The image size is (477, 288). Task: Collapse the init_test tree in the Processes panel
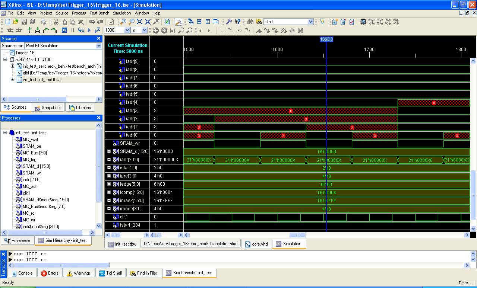pos(5,133)
